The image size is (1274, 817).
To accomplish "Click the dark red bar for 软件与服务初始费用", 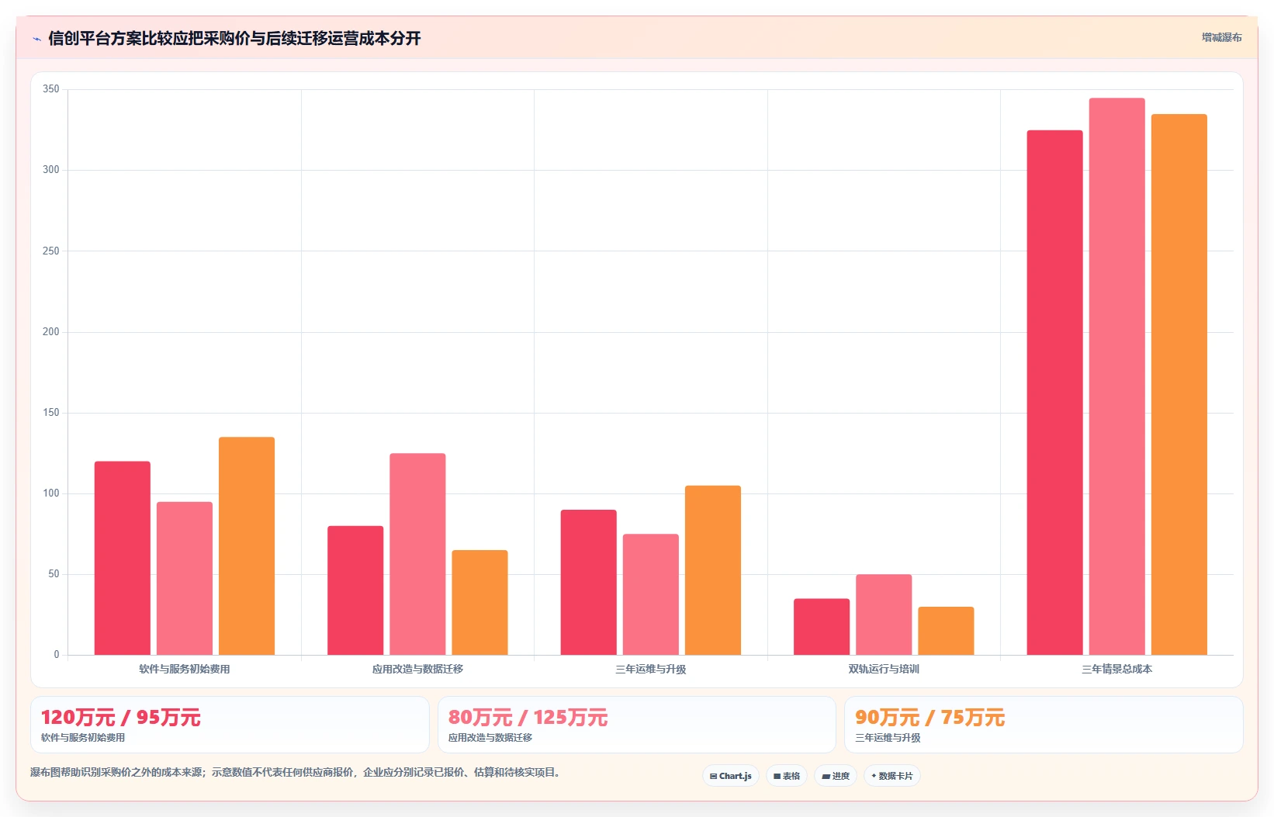I will pos(123,558).
